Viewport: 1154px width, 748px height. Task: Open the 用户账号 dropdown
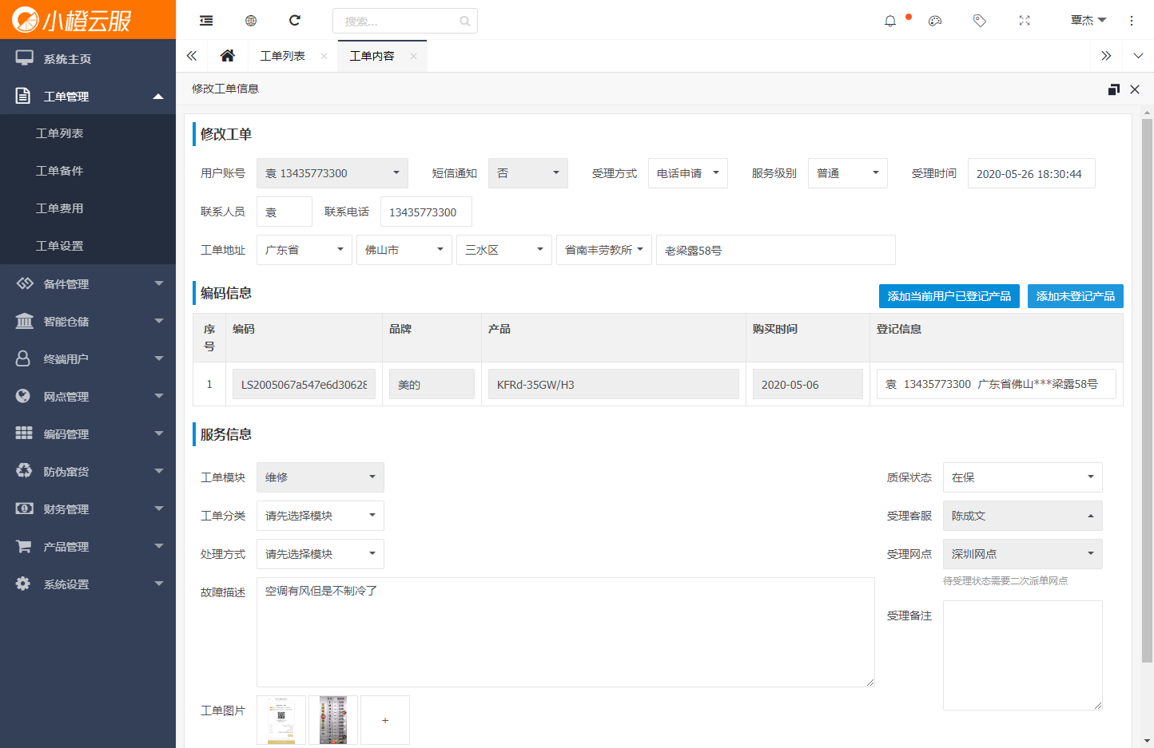[332, 173]
